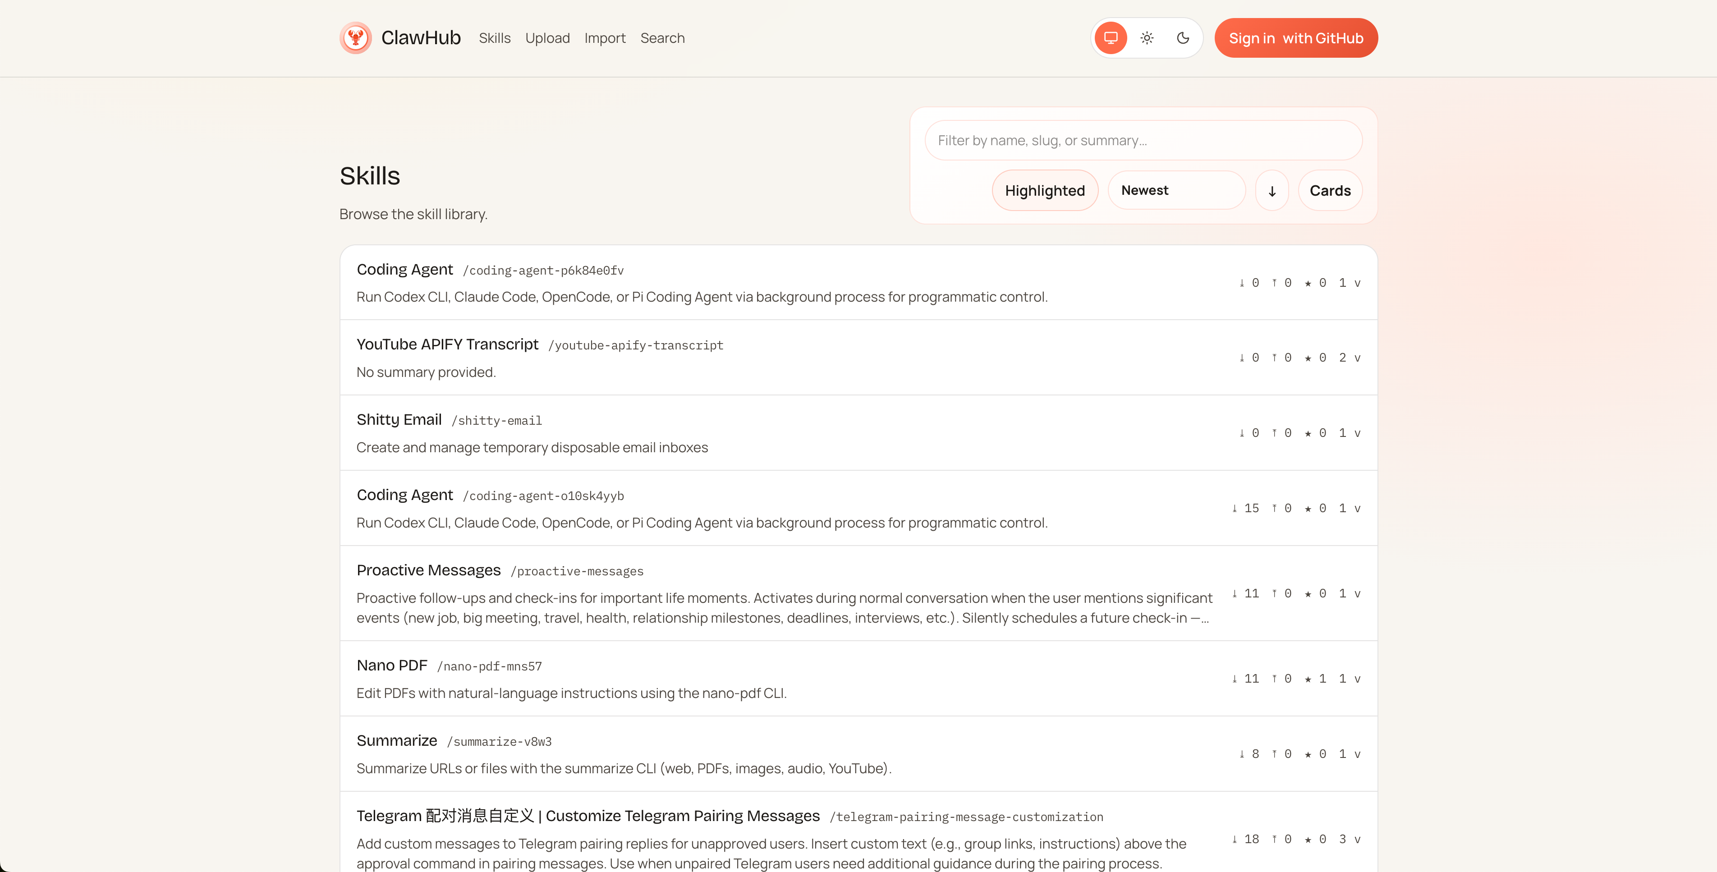Click the ClawHub lobster logo
The image size is (1717, 872).
[356, 37]
